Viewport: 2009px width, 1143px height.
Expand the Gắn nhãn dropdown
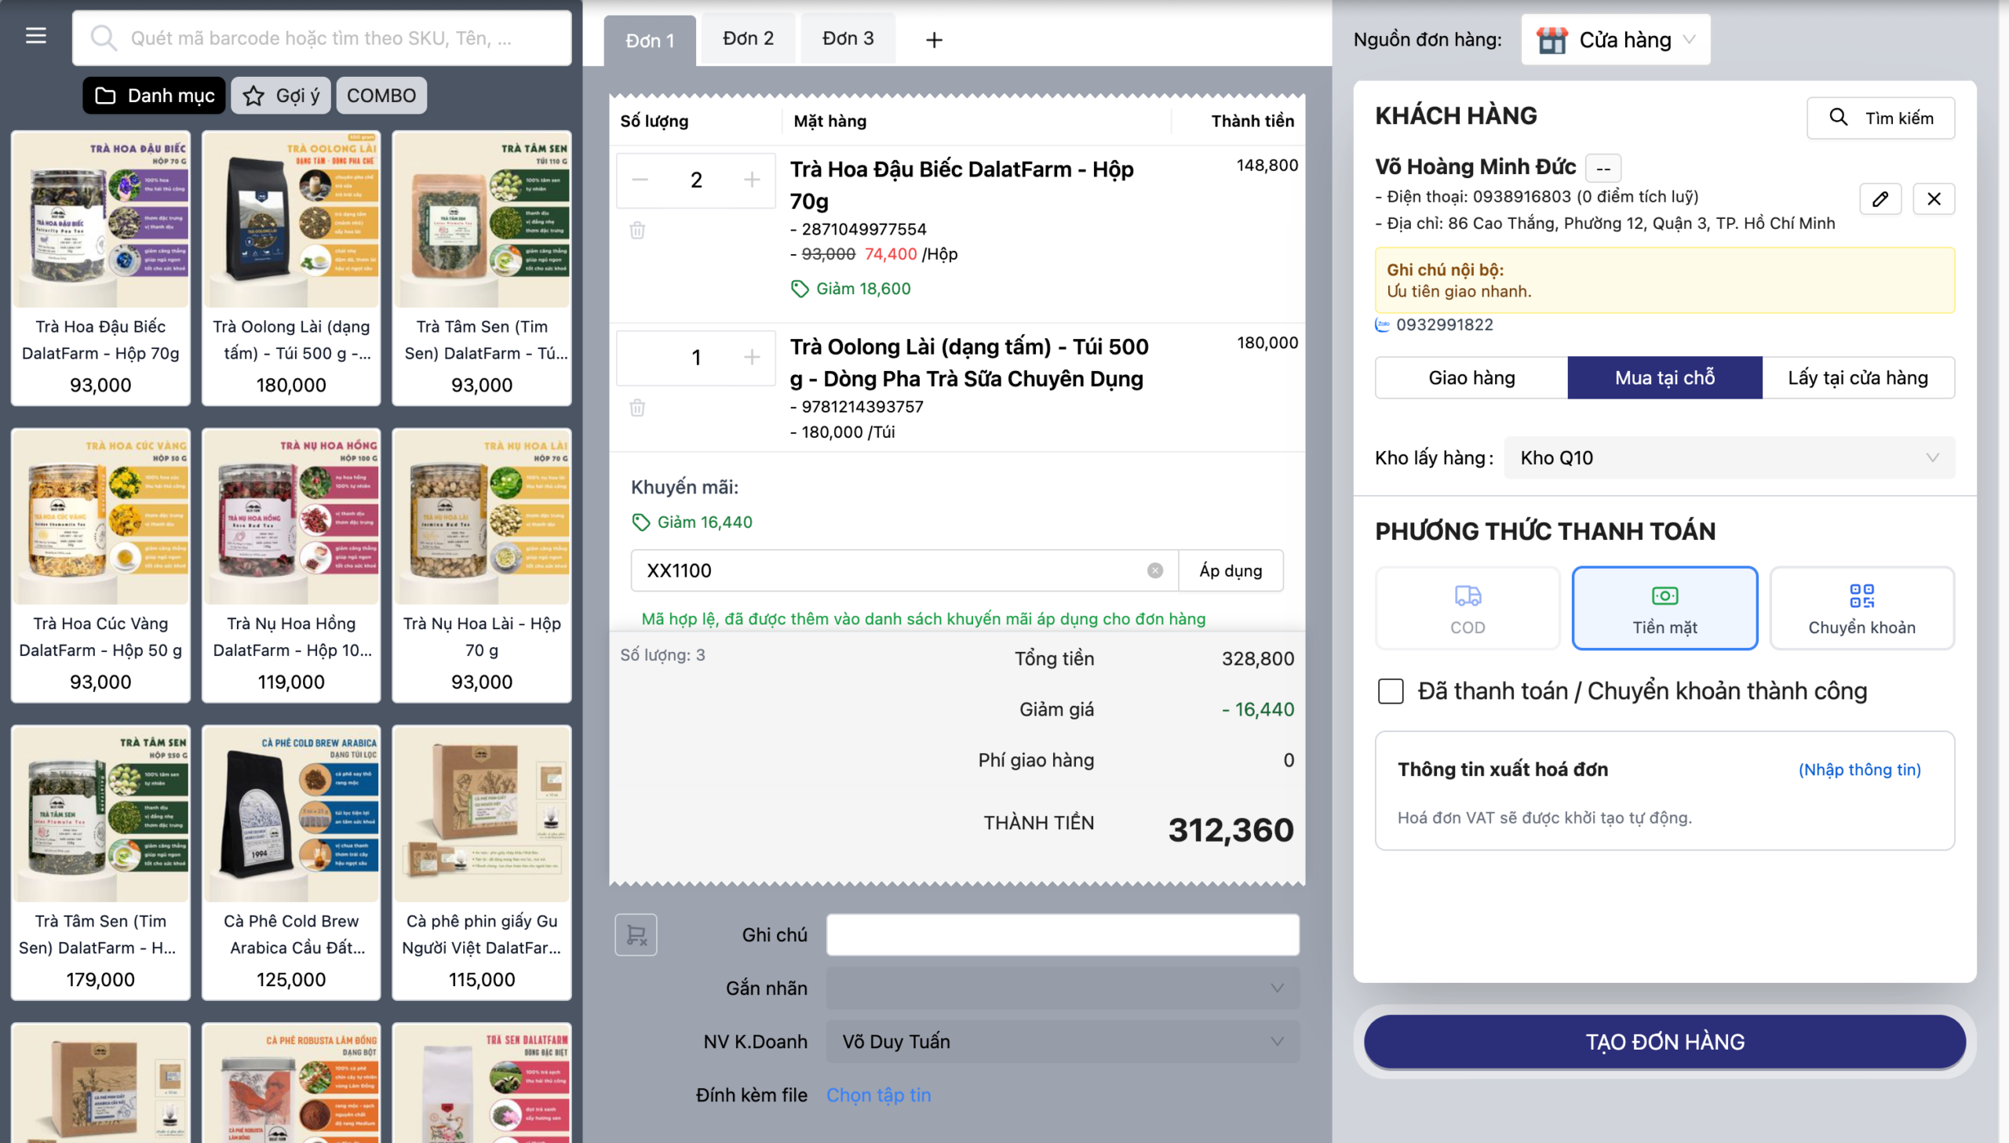[x=1062, y=988]
